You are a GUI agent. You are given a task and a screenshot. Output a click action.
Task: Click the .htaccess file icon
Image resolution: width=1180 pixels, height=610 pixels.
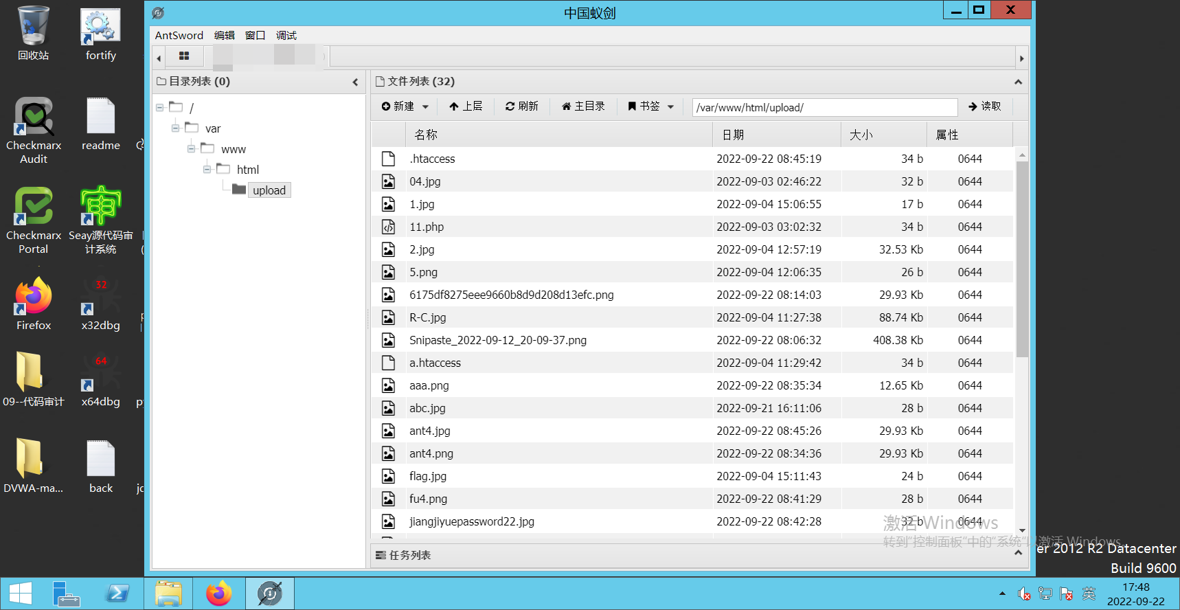tap(388, 159)
